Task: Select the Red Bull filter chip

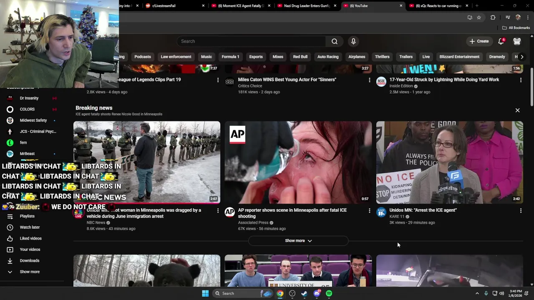Action: (x=300, y=57)
